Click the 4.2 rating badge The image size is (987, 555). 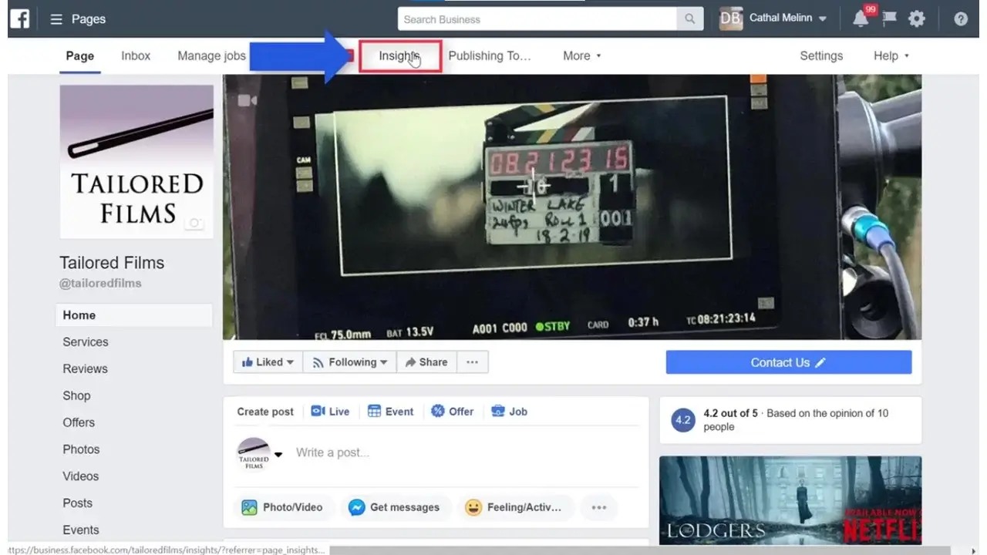pyautogui.click(x=683, y=420)
